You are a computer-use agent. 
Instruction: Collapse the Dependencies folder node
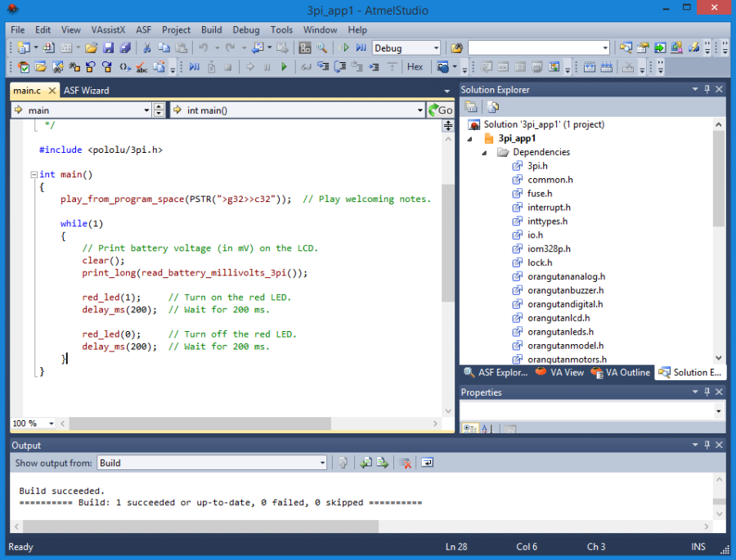(x=484, y=152)
